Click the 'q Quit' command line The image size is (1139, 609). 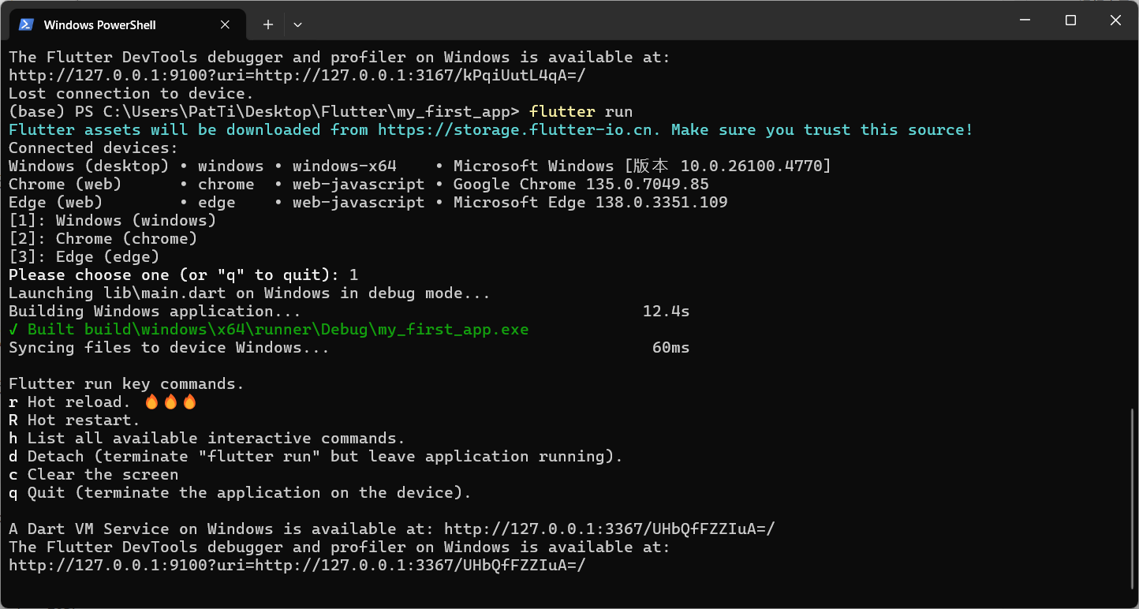click(x=240, y=492)
